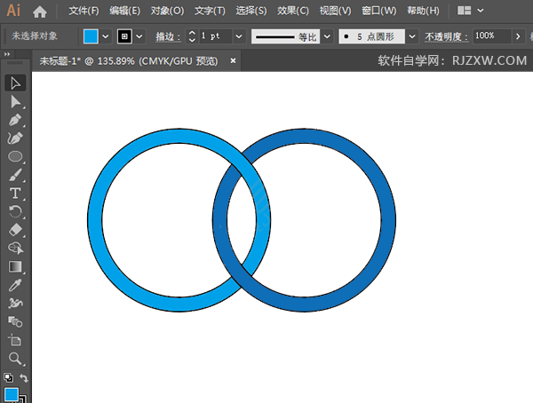Go to Home screen icon
The width and height of the screenshot is (533, 403).
(x=40, y=12)
